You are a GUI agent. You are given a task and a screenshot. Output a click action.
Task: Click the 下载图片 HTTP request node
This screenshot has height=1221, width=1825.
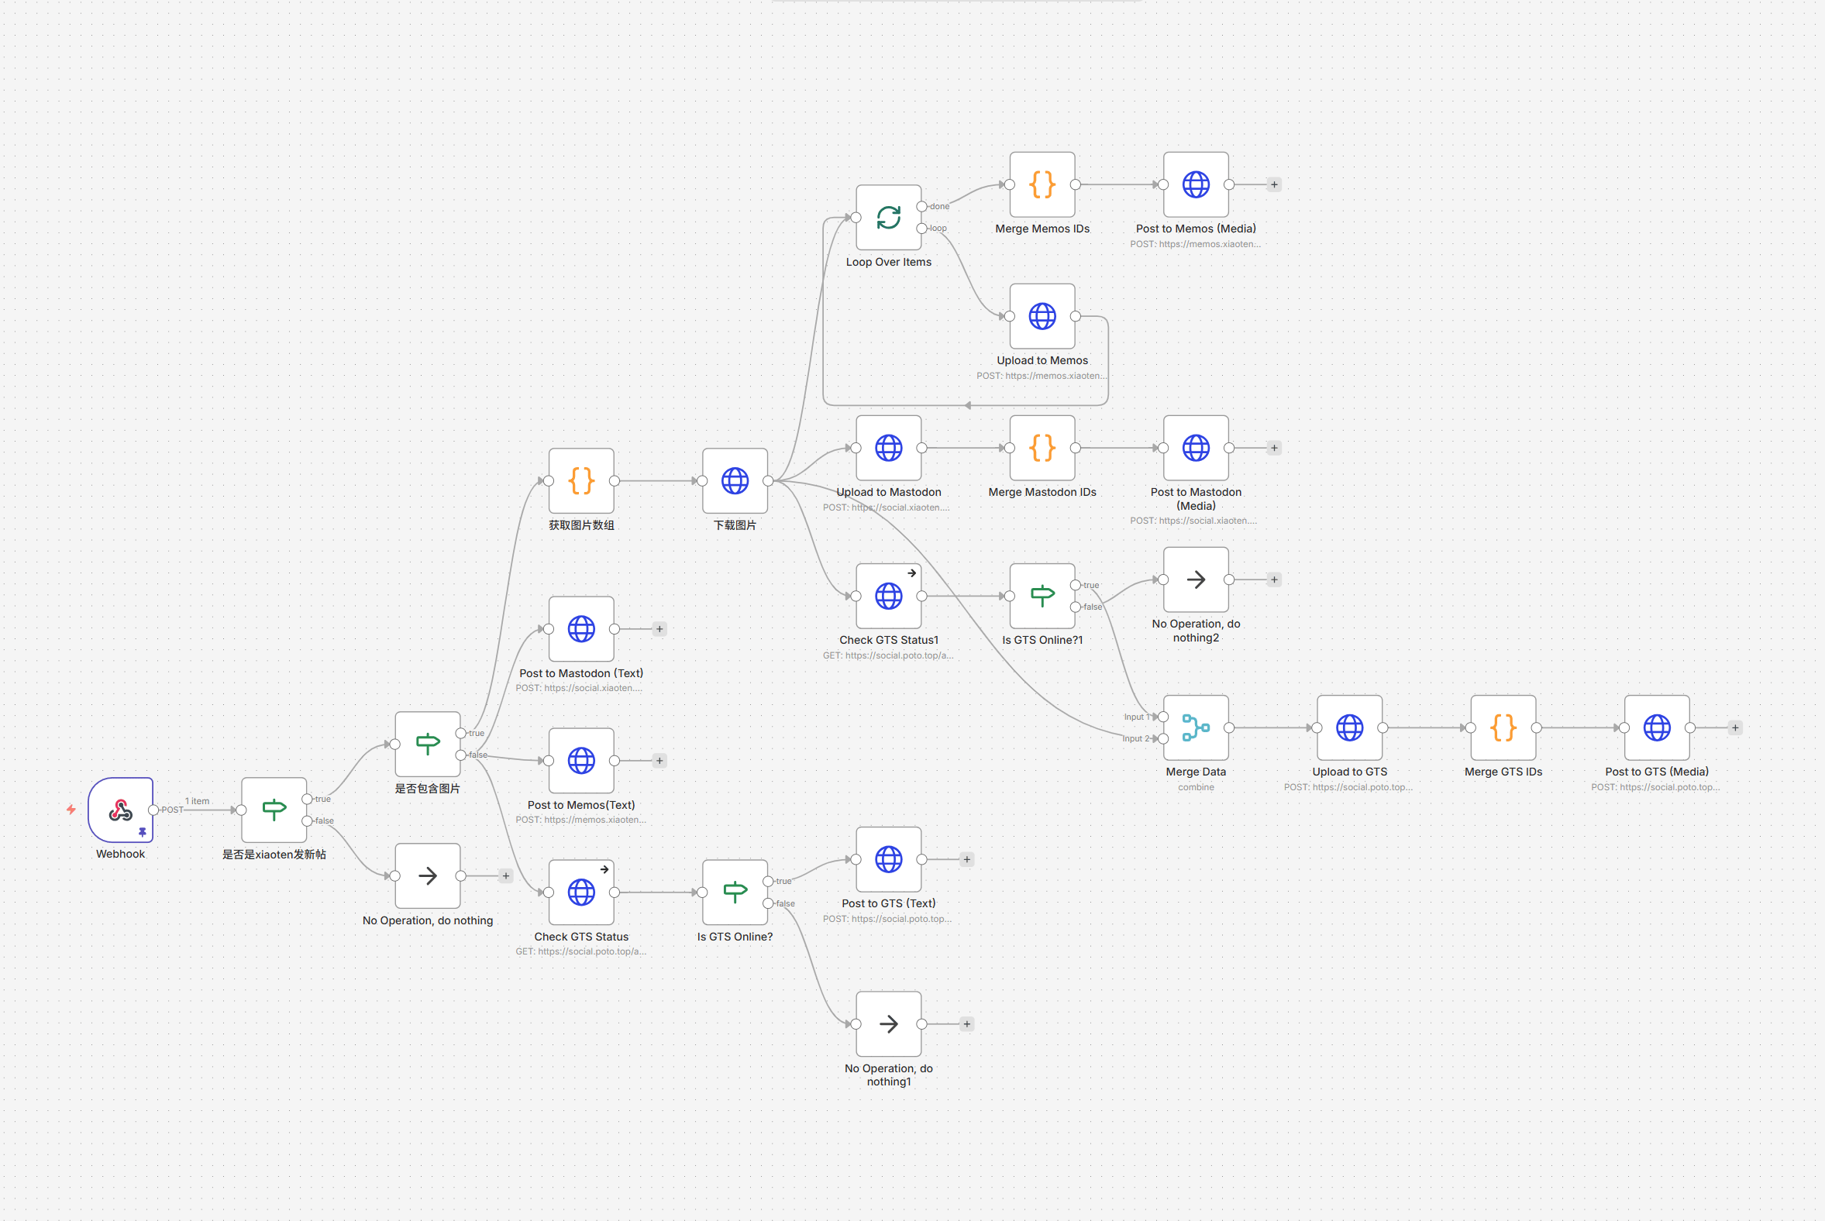(735, 480)
